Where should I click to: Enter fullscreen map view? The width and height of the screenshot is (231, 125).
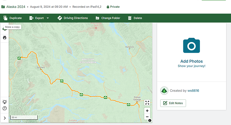(x=147, y=102)
